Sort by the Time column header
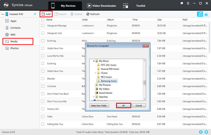This screenshot has width=211, height=135. (x=135, y=20)
